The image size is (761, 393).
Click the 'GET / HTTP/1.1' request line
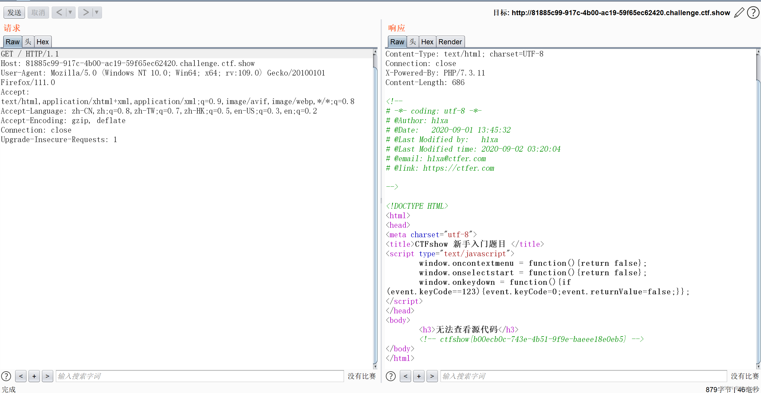coord(30,54)
